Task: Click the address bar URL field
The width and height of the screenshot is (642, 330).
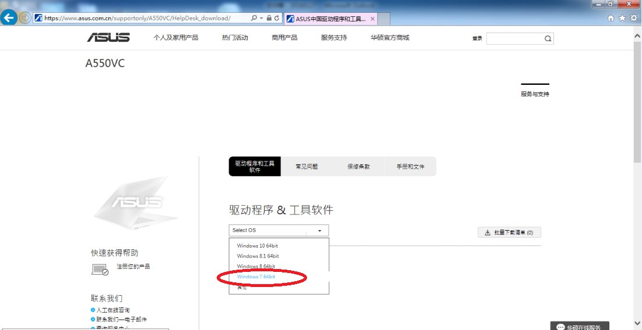Action: [x=141, y=19]
